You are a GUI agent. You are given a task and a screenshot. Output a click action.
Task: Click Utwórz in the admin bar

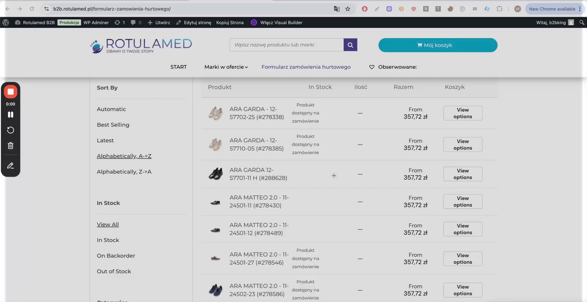tap(159, 23)
